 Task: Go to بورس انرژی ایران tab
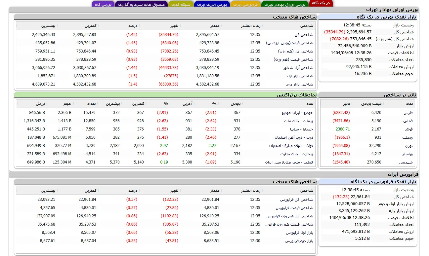coord(212,5)
